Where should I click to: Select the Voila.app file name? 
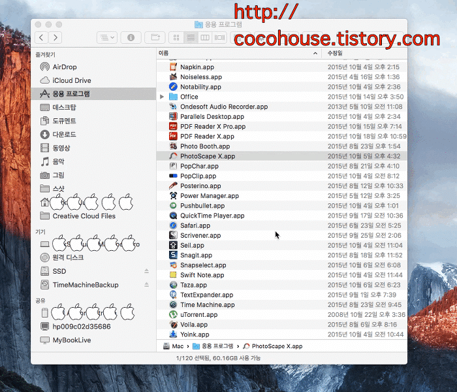[x=194, y=325]
